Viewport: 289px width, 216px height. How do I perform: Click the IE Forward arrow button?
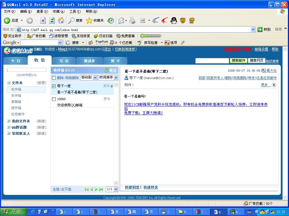pos(29,20)
